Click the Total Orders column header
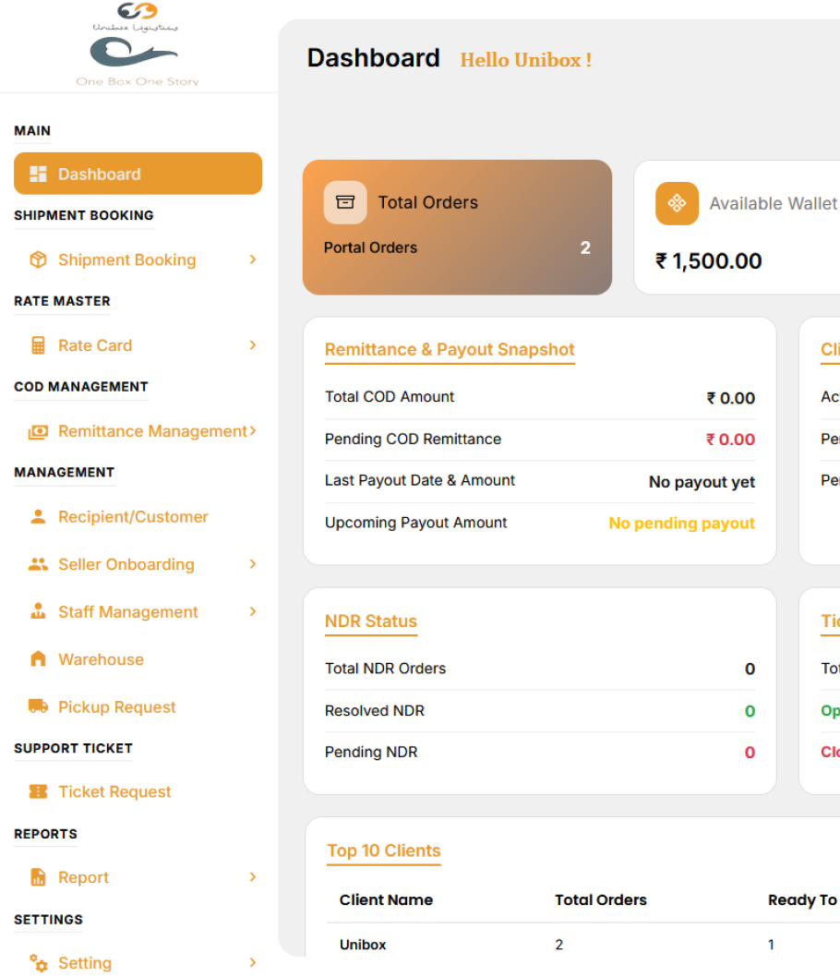The width and height of the screenshot is (840, 977). pyautogui.click(x=601, y=900)
